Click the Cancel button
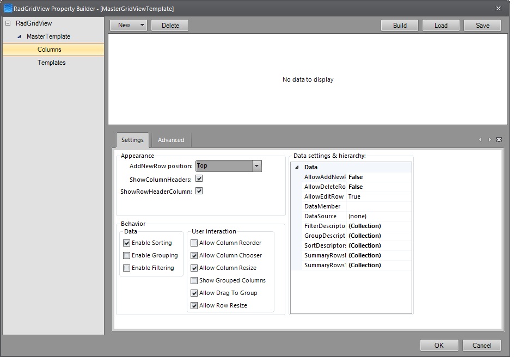 point(481,345)
